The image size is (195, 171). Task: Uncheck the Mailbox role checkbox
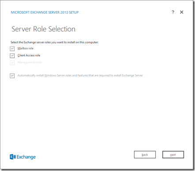(12, 49)
